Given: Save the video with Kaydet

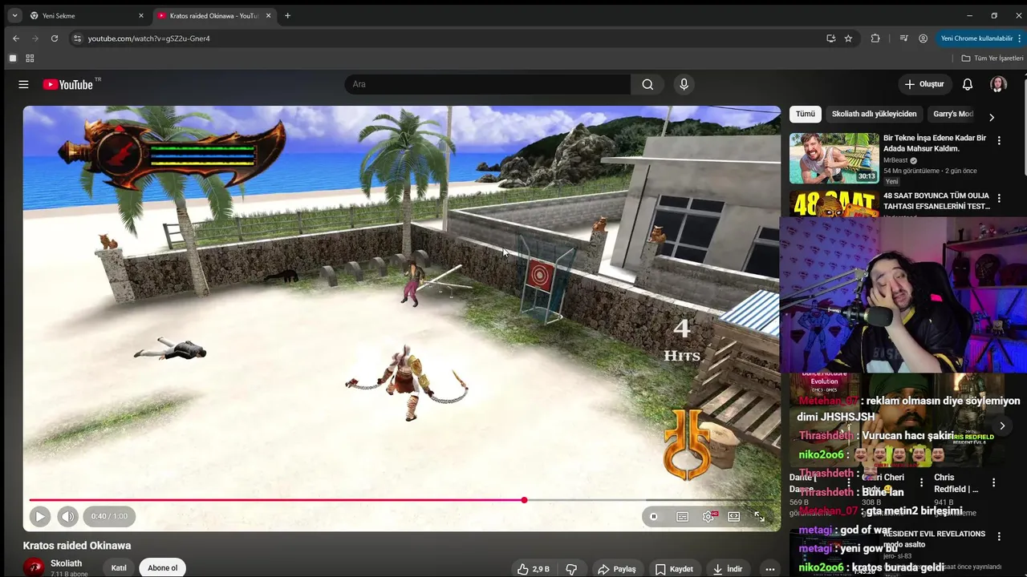Looking at the screenshot, I should coord(674,569).
